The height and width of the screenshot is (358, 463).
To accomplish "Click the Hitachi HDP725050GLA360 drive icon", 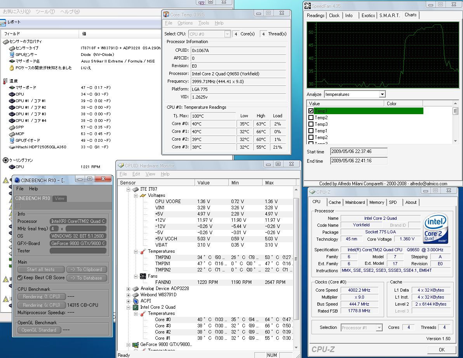I will click(12, 147).
